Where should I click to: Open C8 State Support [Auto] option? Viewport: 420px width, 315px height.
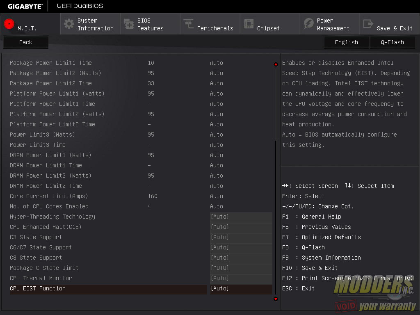pyautogui.click(x=241, y=258)
